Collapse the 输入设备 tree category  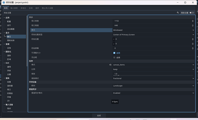point(4,104)
